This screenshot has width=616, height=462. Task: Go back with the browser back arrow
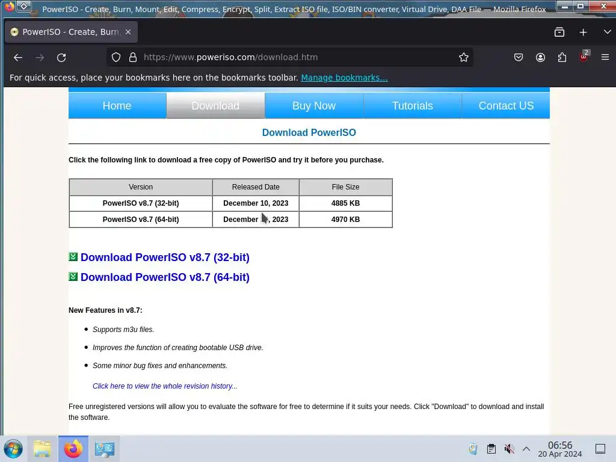[x=18, y=57]
